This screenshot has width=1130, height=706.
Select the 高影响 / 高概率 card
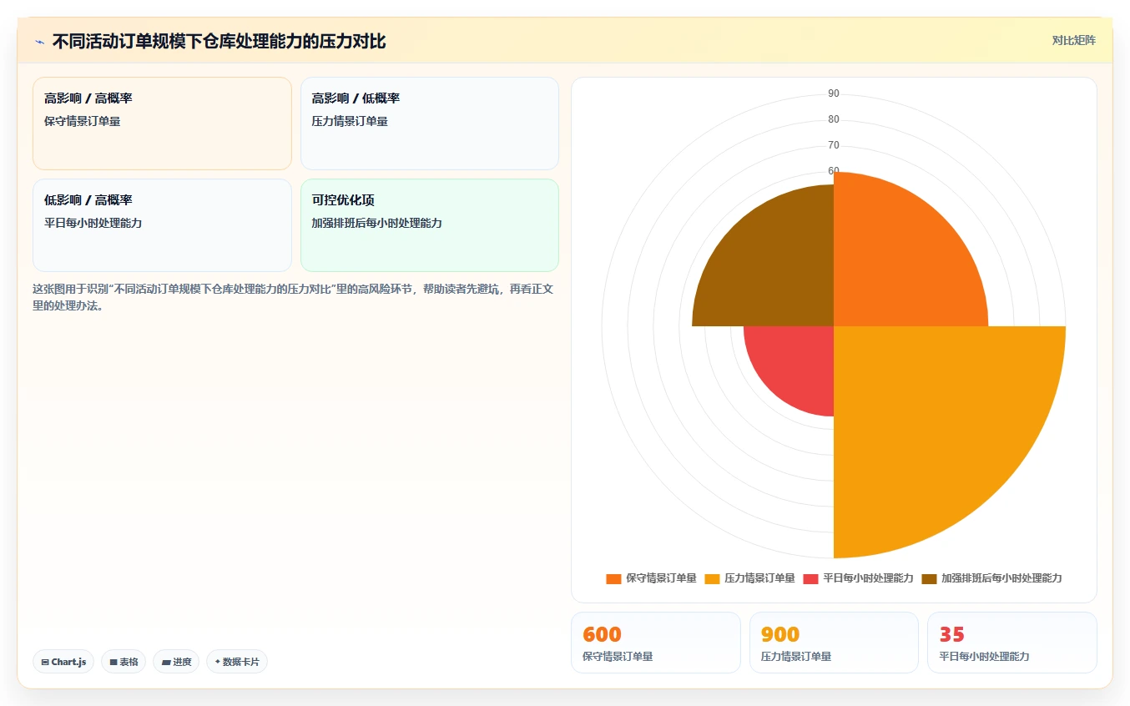coord(162,124)
